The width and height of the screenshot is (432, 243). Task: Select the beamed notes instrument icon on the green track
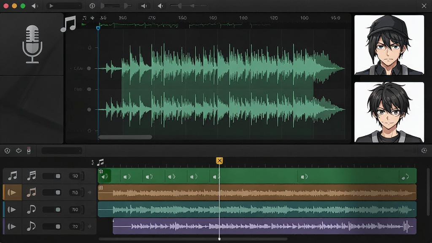[31, 175]
